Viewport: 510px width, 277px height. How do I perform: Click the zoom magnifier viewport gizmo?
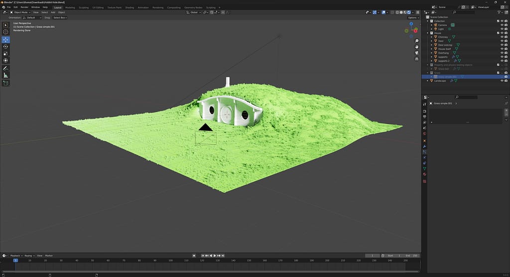click(x=416, y=41)
